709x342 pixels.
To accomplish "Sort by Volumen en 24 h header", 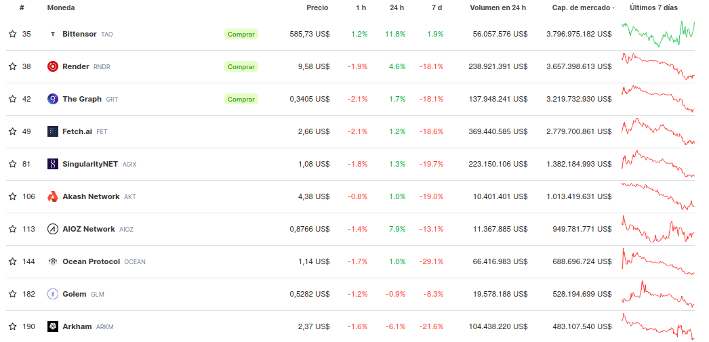I will pos(498,7).
